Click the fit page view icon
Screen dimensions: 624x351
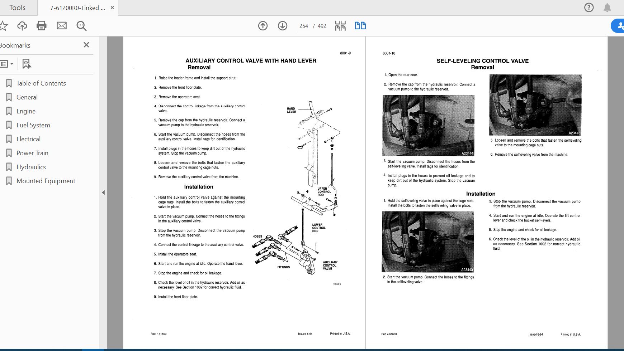click(x=340, y=26)
